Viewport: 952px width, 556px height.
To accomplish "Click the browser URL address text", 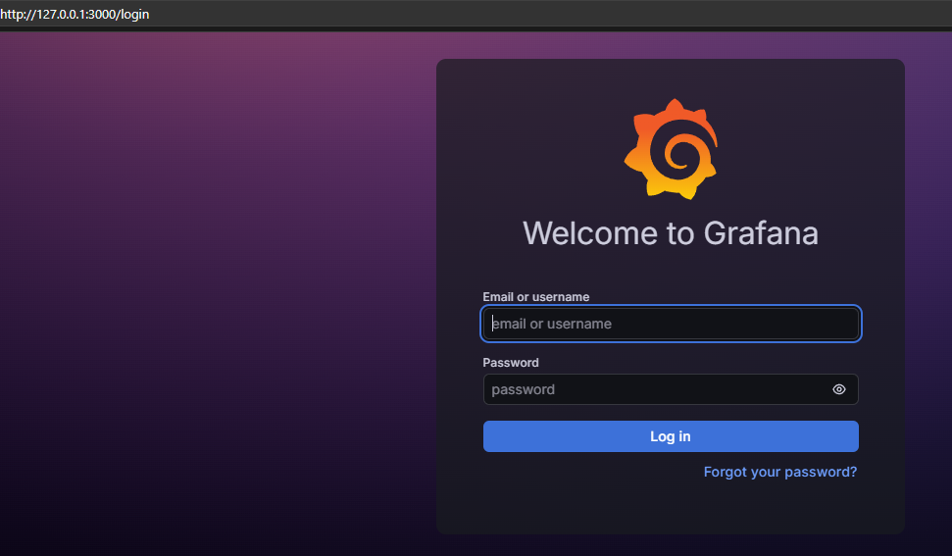I will [75, 14].
